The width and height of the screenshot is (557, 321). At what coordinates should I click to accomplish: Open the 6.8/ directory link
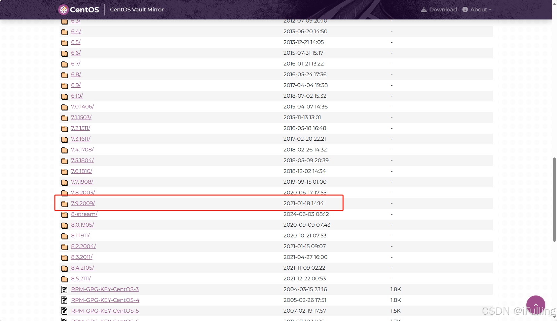[76, 74]
